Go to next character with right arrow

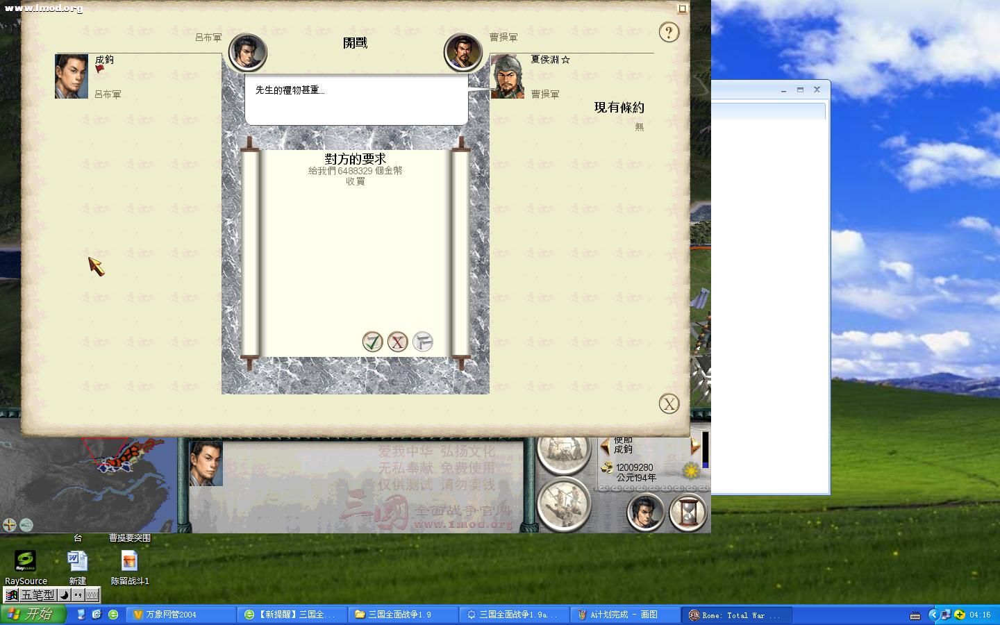pos(695,446)
